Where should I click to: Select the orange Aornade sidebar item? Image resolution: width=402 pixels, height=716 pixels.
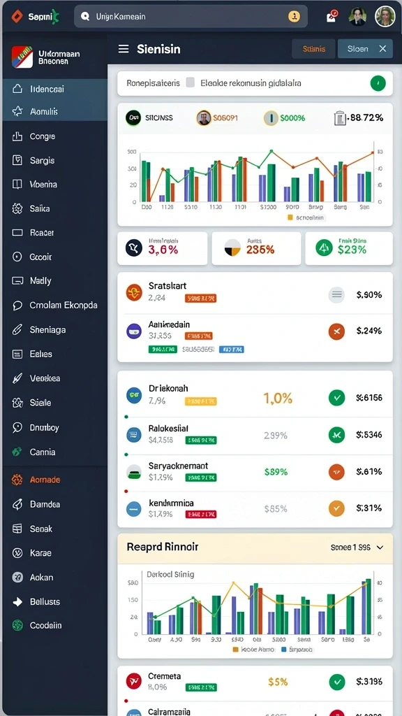point(54,480)
